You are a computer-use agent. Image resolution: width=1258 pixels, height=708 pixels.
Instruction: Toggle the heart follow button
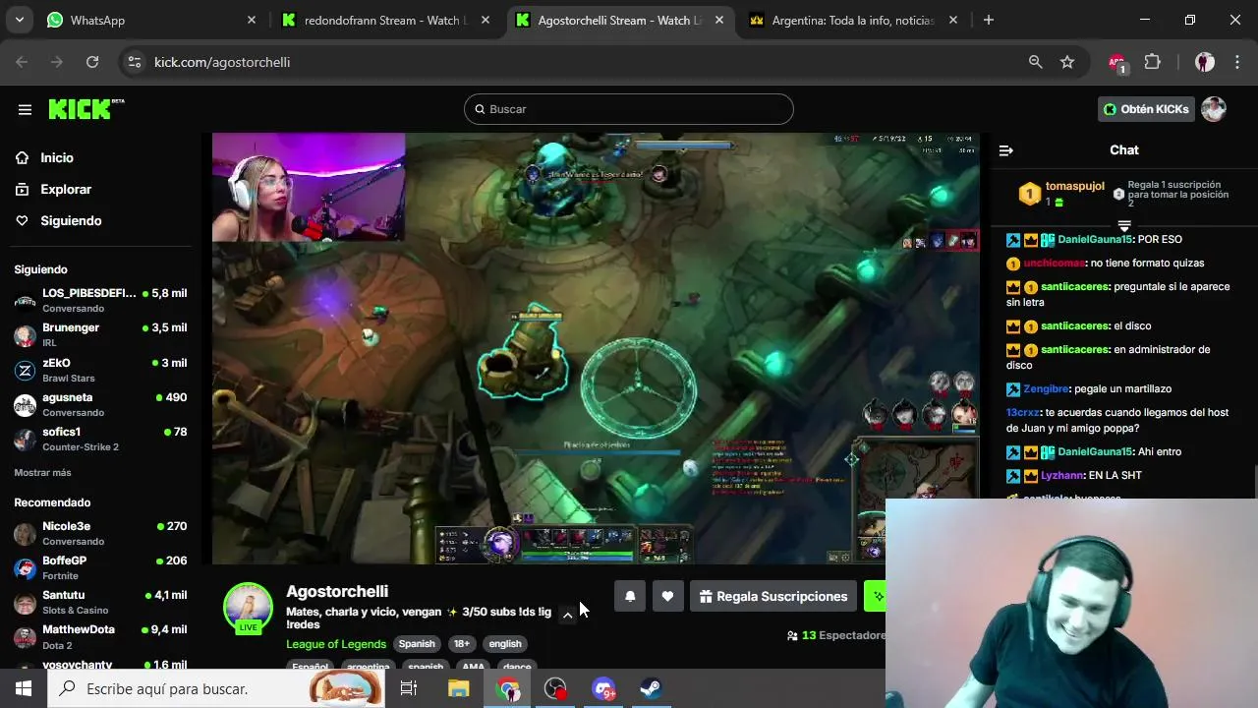pyautogui.click(x=667, y=596)
